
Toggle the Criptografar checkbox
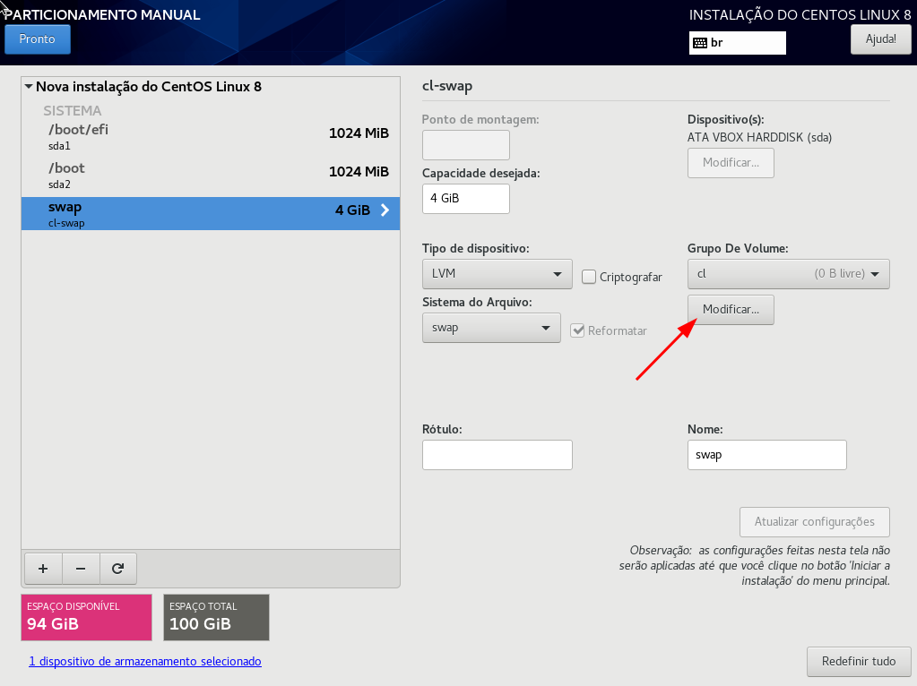click(x=589, y=277)
